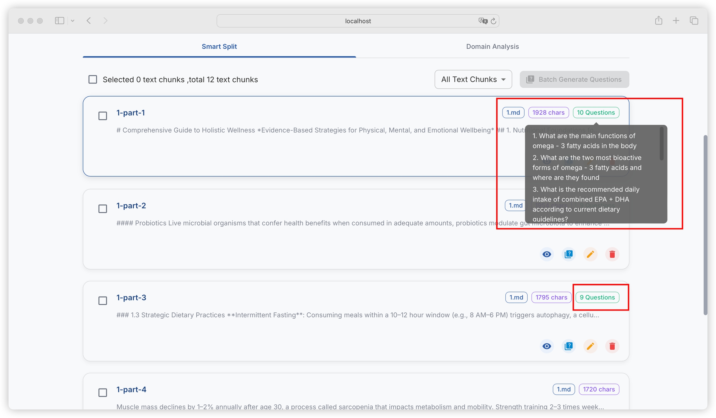716x418 pixels.
Task: Click the 9 Questions tag on 1-part-3
Action: [x=597, y=298]
